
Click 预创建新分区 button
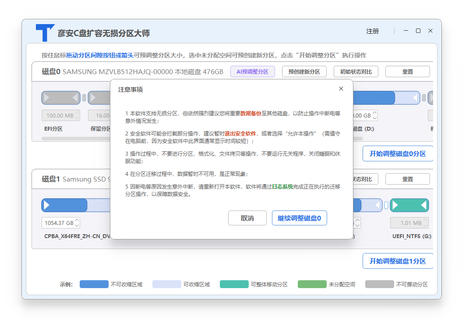pos(304,71)
